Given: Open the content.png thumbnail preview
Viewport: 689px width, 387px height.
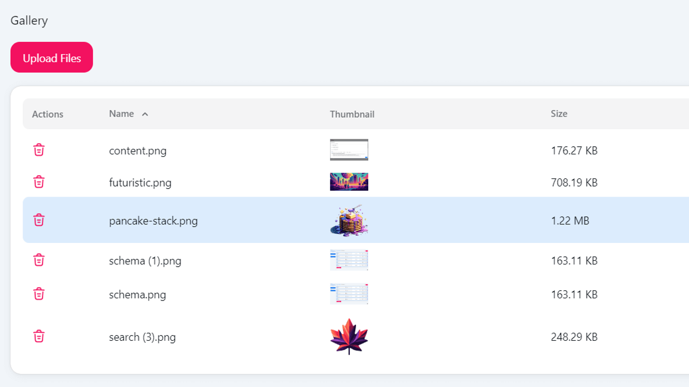Looking at the screenshot, I should pos(349,149).
